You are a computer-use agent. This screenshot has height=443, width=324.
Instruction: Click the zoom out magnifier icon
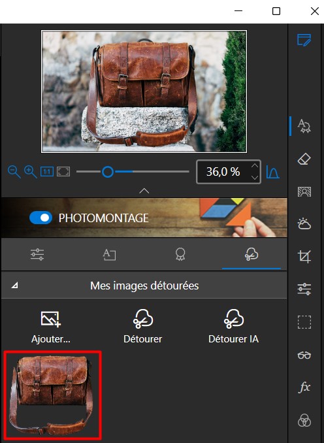(14, 172)
